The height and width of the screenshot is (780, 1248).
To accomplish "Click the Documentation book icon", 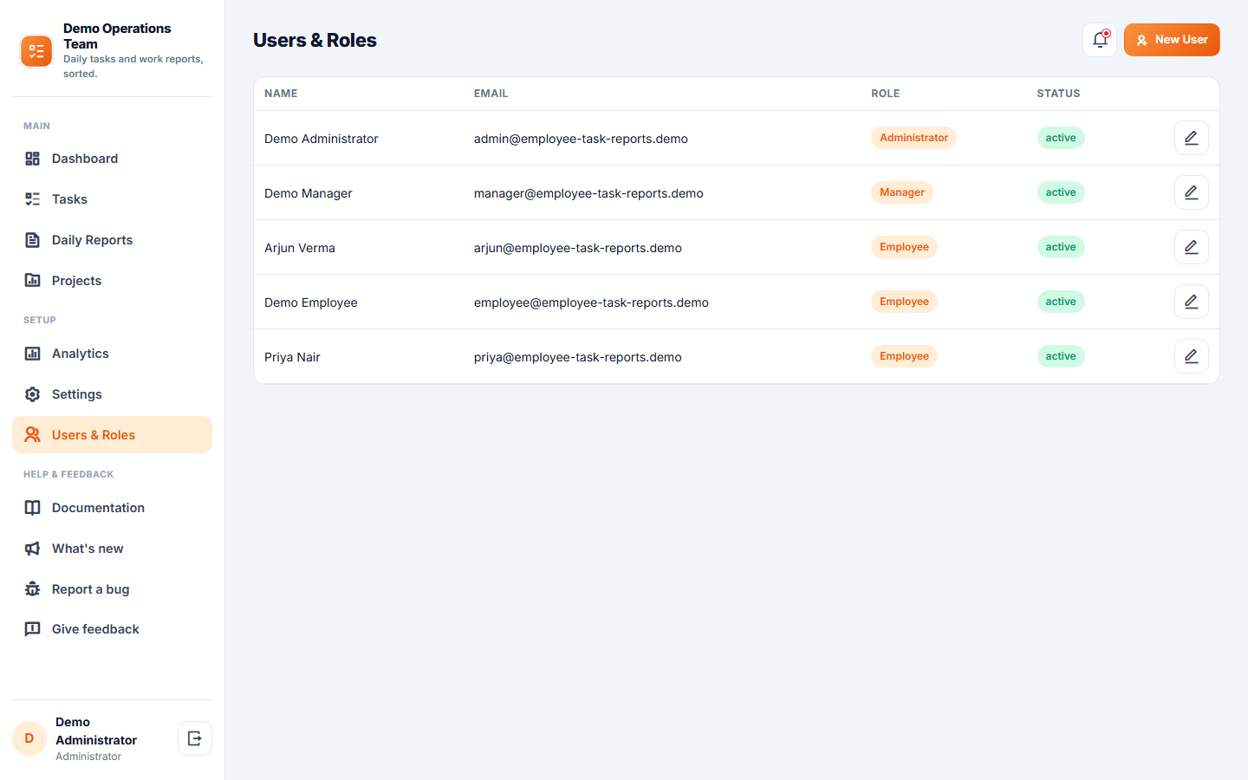I will pos(33,508).
